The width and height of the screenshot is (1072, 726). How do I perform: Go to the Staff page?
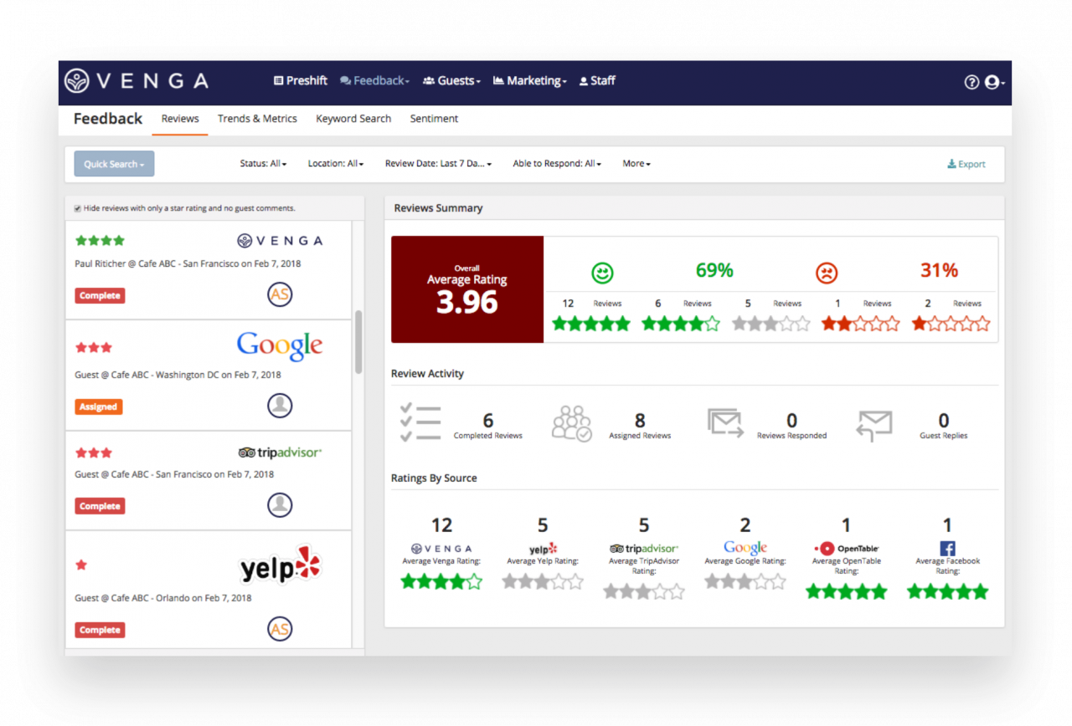tap(598, 81)
